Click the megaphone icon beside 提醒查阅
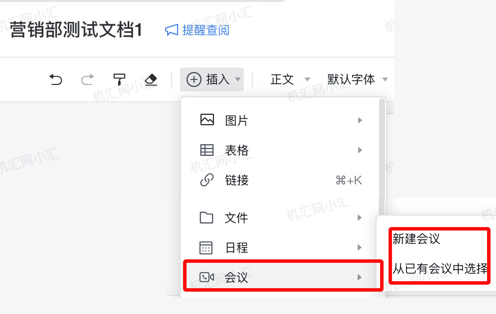 tap(172, 30)
